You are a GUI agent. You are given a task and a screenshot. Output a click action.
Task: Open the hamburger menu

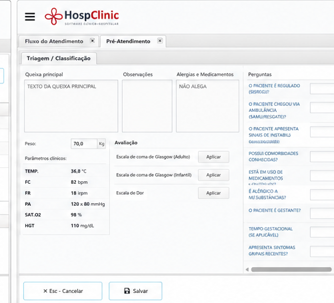tap(30, 17)
